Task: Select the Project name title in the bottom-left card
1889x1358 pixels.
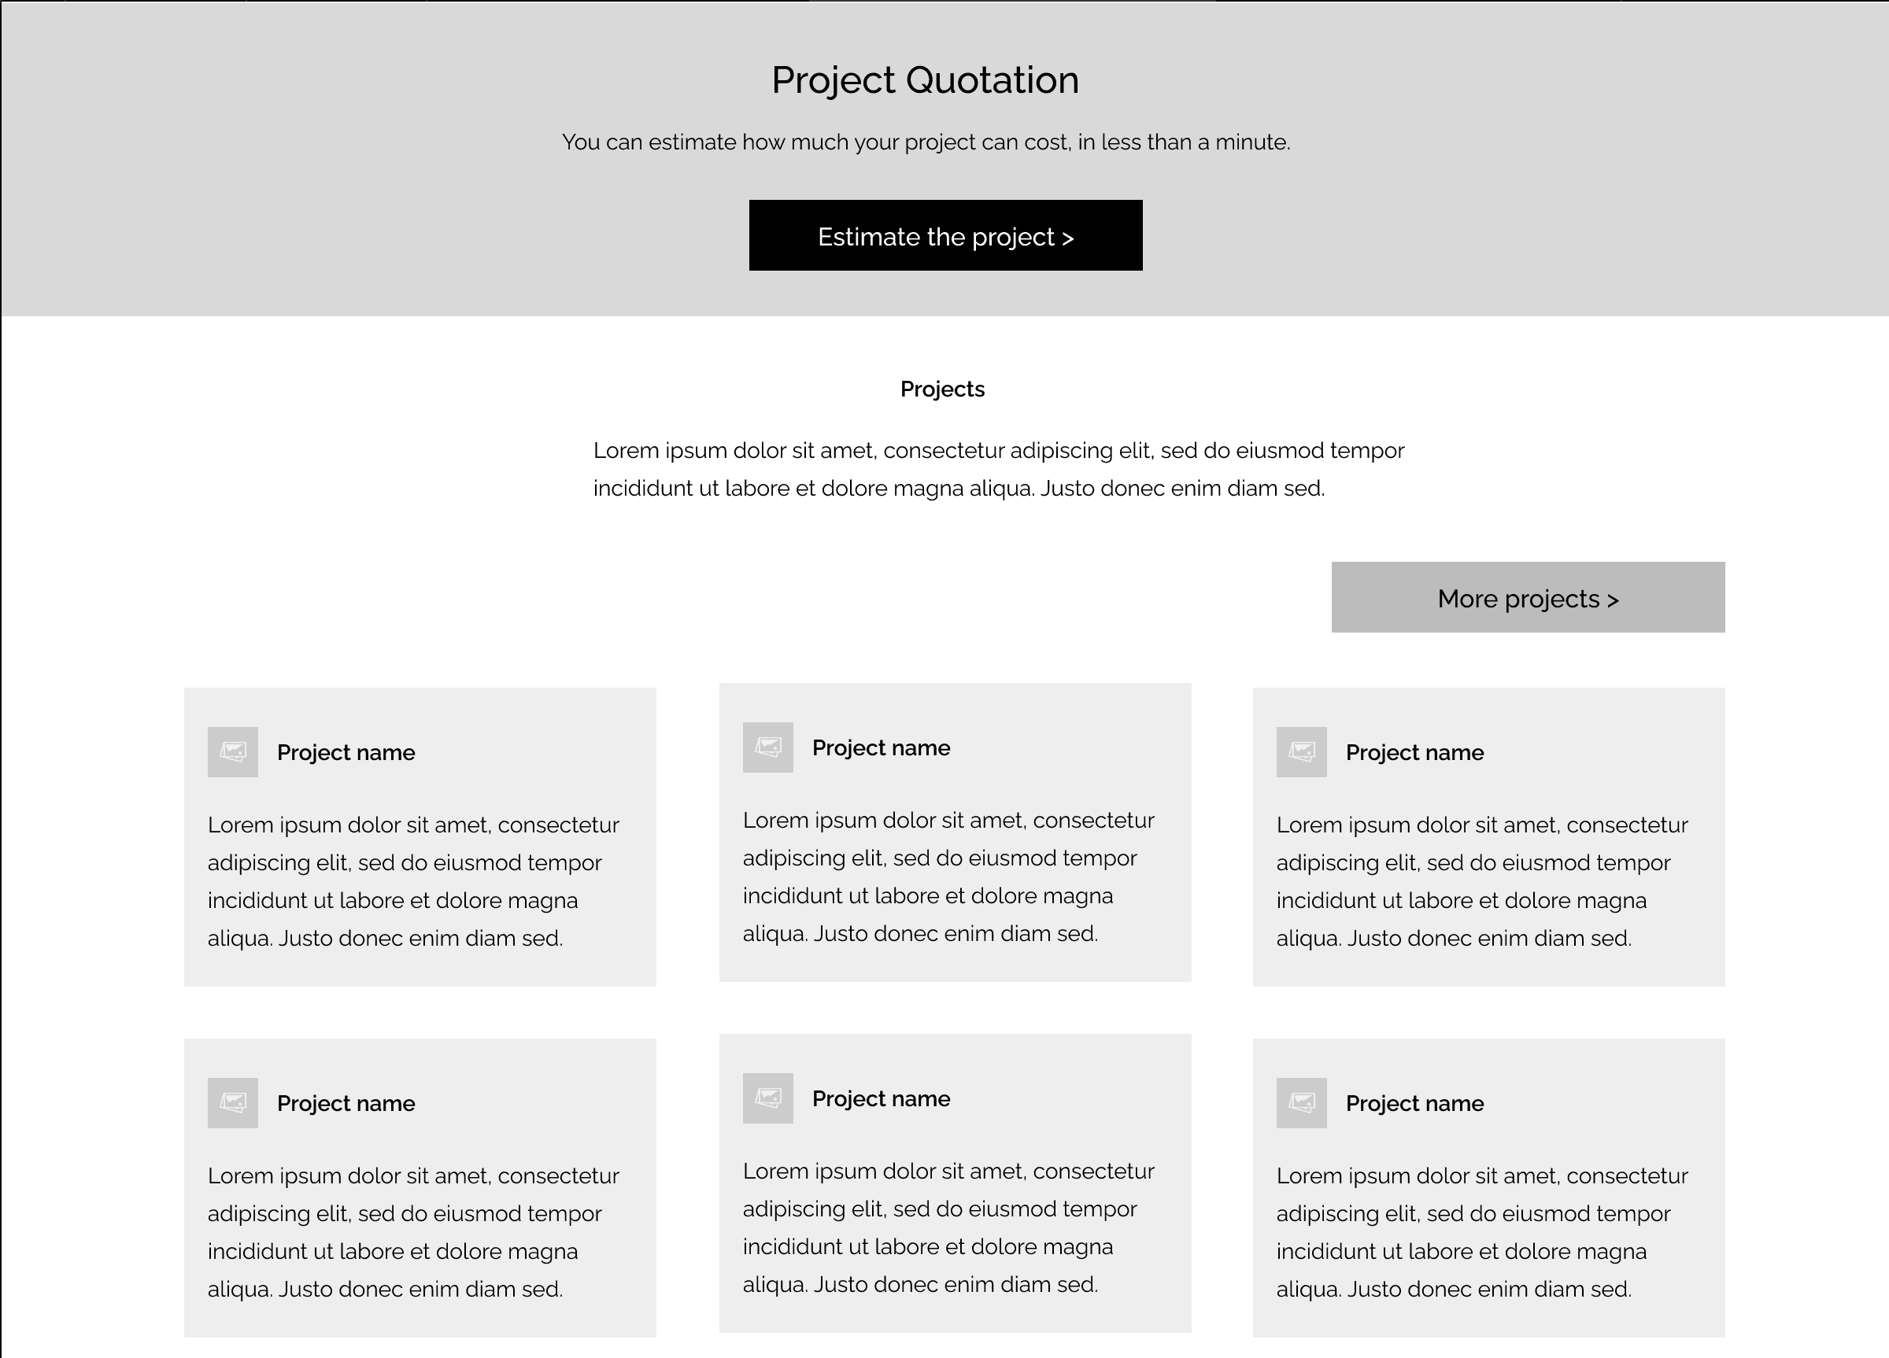Action: click(346, 1103)
